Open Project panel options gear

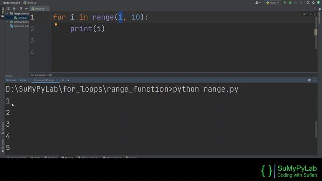21,8
